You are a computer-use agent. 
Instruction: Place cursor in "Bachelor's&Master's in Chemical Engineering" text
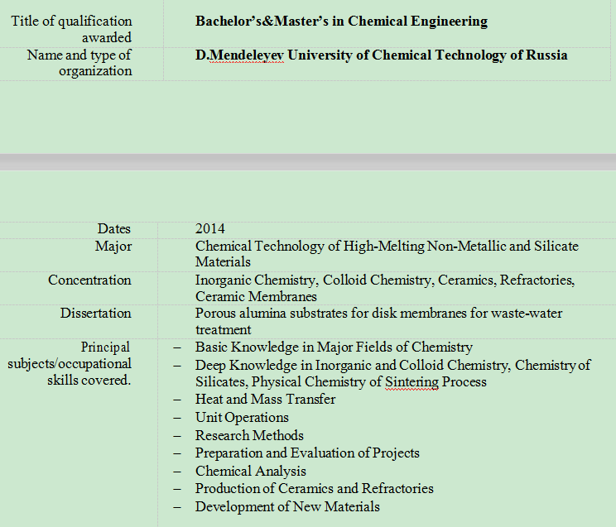[341, 22]
